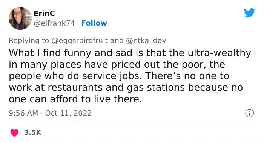Open the 9:56 AM timestamp
The height and width of the screenshot is (143, 264).
[23, 113]
